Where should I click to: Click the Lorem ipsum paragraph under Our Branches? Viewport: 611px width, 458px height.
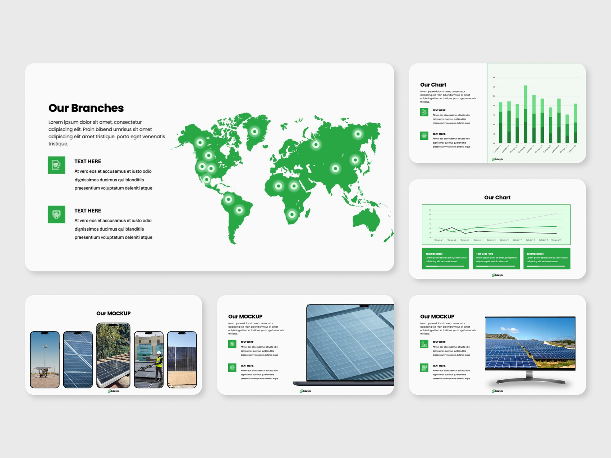pos(107,133)
